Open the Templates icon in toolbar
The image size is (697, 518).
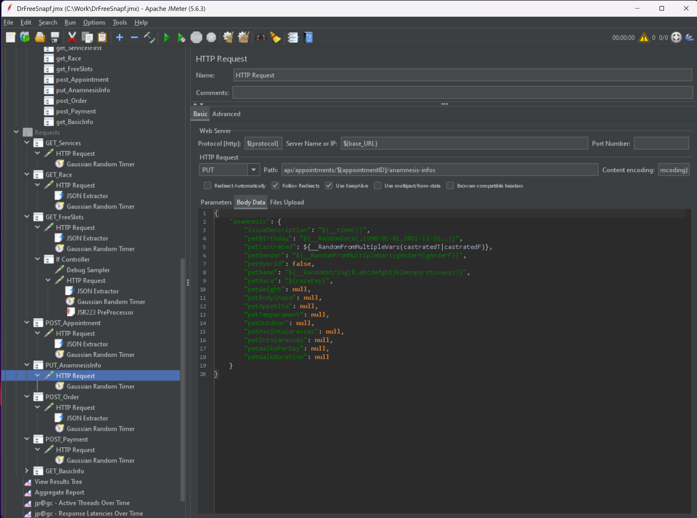pyautogui.click(x=25, y=37)
